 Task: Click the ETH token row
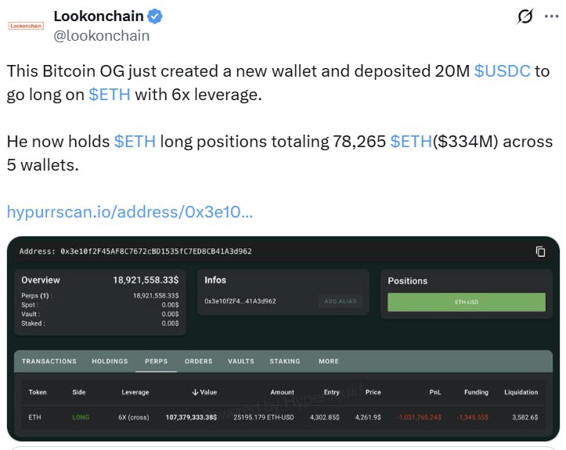[x=35, y=417]
